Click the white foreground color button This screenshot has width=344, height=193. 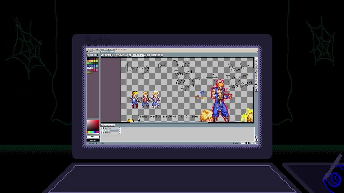[93, 137]
